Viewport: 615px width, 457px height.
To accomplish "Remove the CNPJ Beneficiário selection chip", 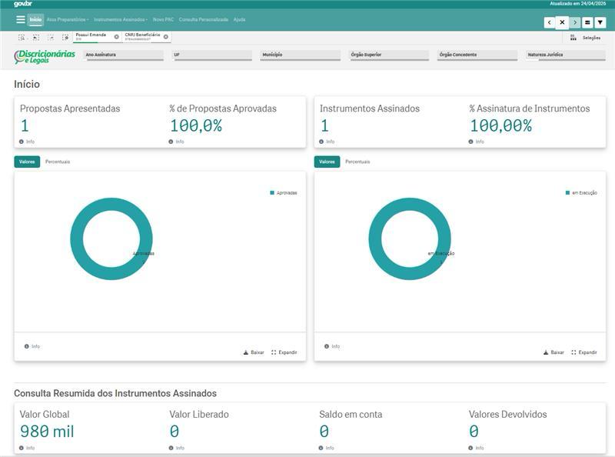I will 165,37.
